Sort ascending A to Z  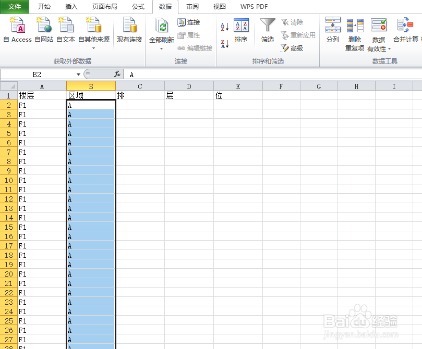click(225, 27)
